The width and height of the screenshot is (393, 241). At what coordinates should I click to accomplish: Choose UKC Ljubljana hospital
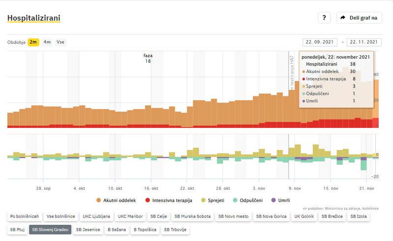(x=96, y=216)
